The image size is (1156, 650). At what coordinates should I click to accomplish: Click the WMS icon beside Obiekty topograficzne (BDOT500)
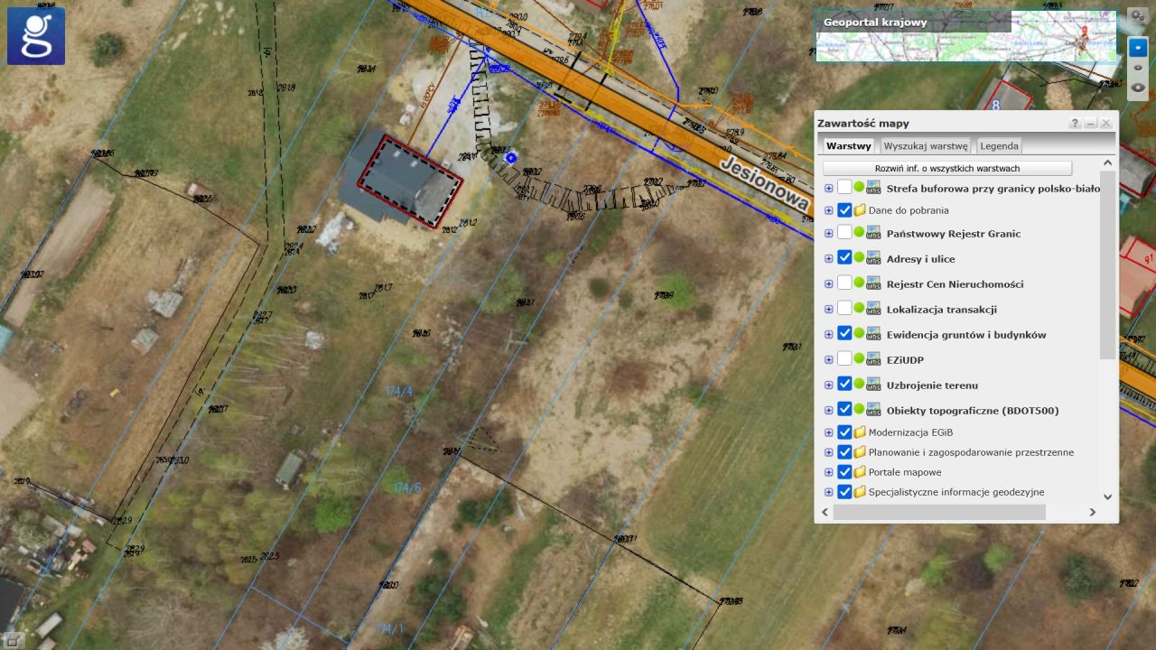click(873, 410)
